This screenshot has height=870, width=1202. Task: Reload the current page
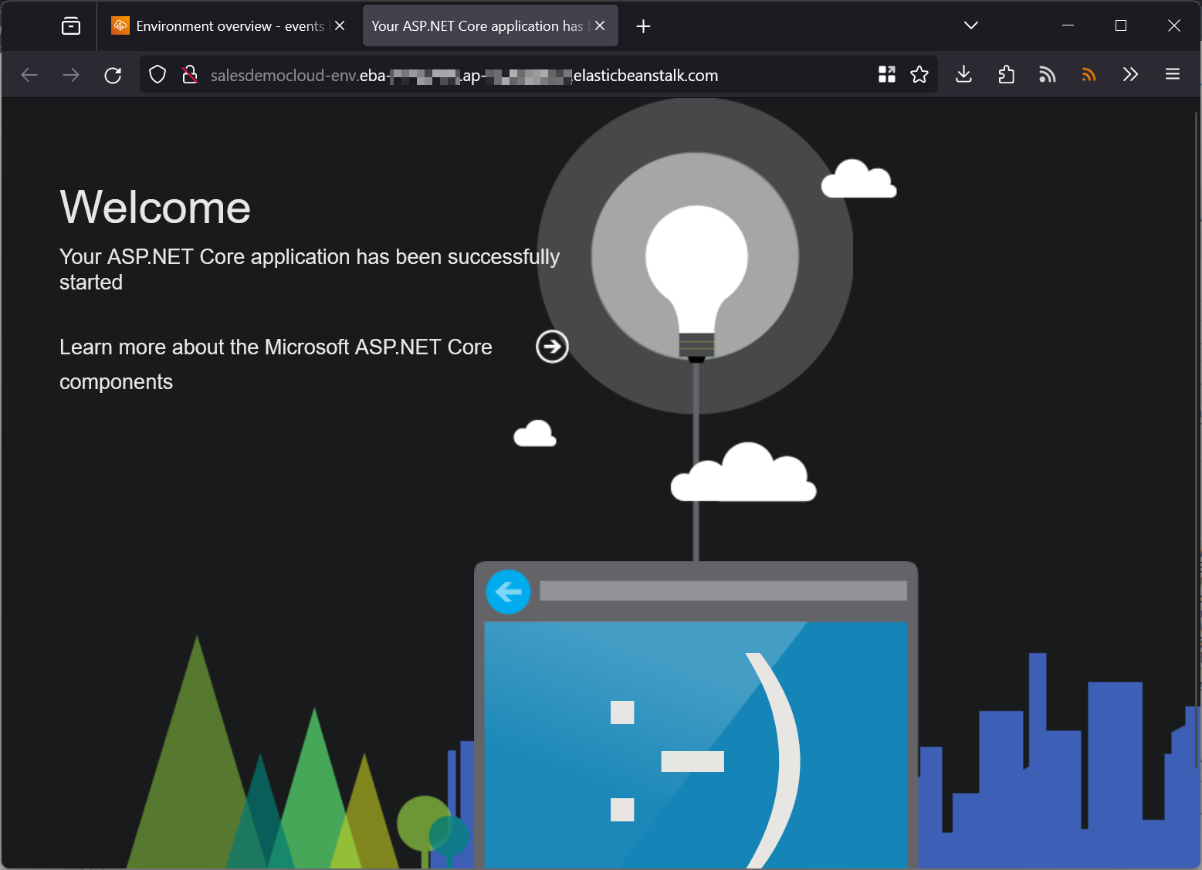[113, 74]
